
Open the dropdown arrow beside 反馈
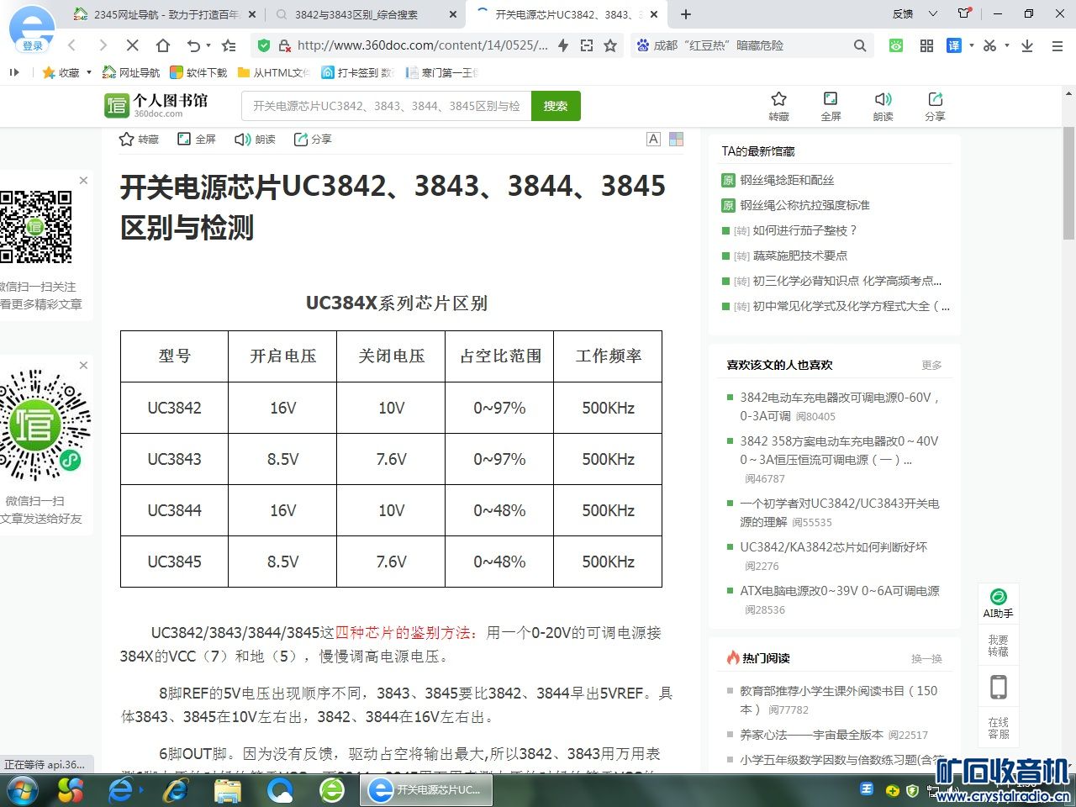pos(932,13)
